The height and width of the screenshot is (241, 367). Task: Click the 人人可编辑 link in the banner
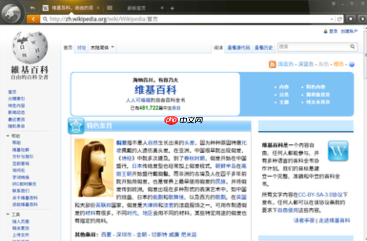[138, 100]
